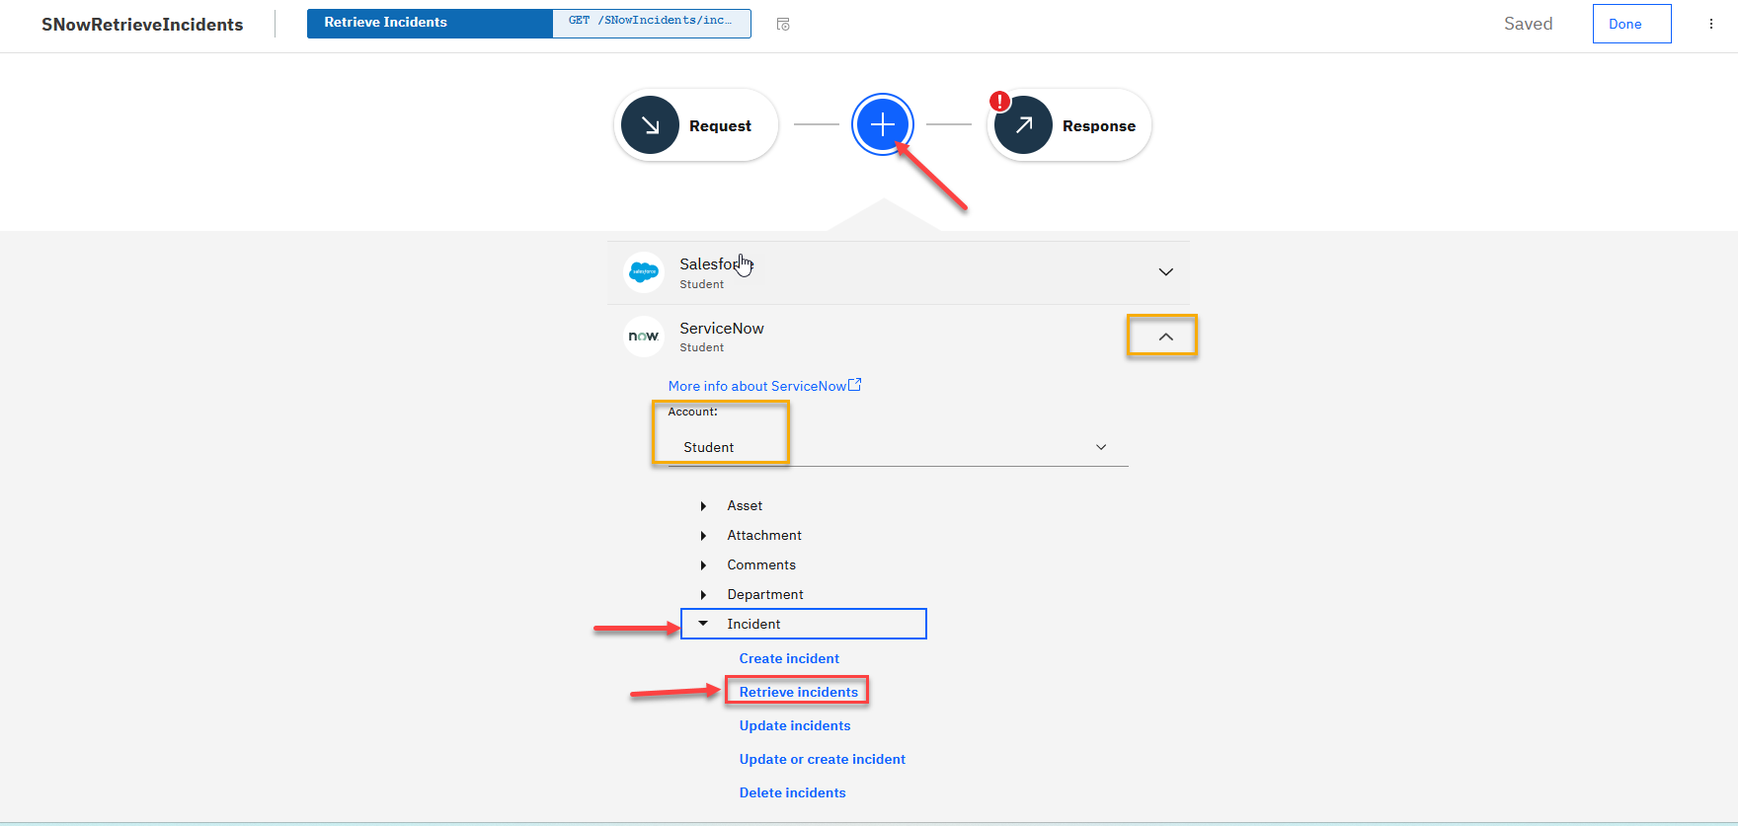
Task: Expand the Attachment object arrow
Action: point(703,536)
